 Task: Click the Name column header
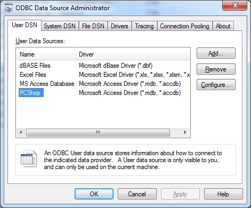coord(46,54)
